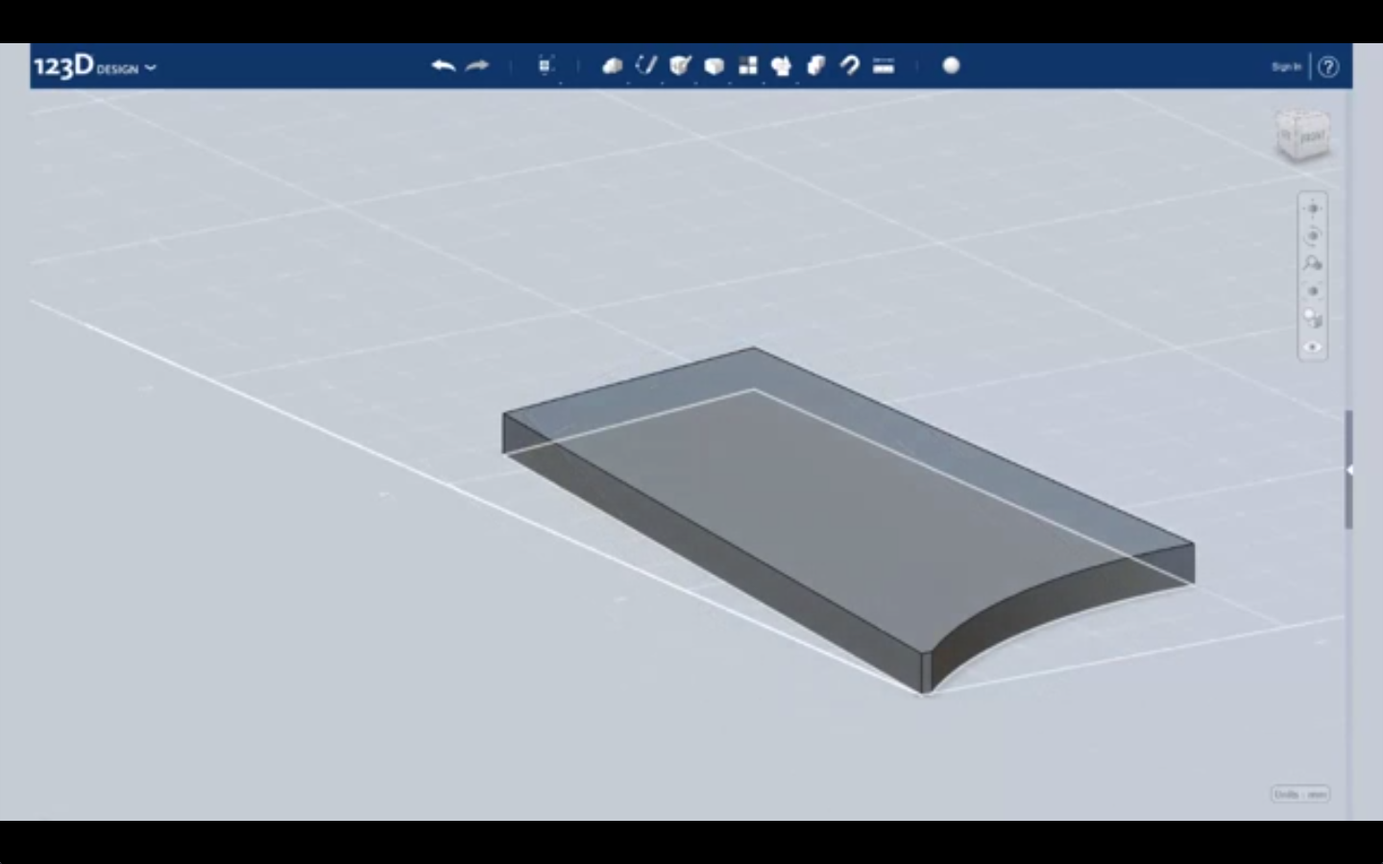Viewport: 1383px width, 864px height.
Task: Select the Zoom magnifier tool
Action: (x=1313, y=264)
